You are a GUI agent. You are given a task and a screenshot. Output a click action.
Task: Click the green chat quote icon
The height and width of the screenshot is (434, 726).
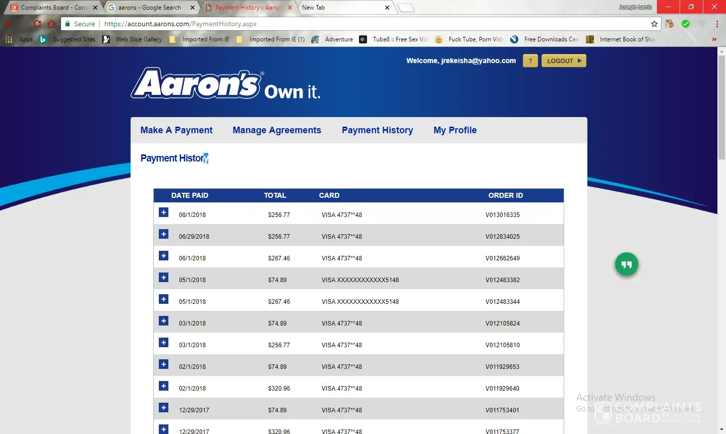click(x=626, y=264)
